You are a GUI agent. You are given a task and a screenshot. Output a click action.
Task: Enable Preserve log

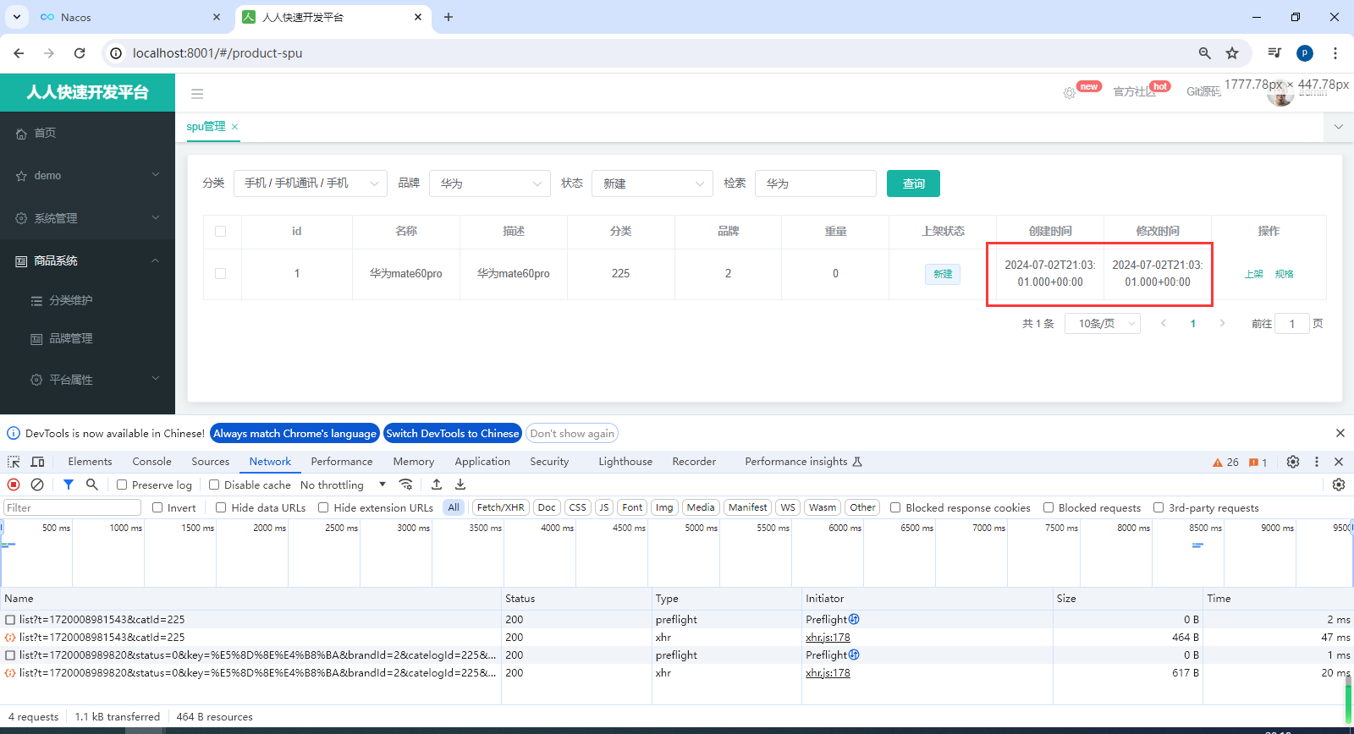122,485
